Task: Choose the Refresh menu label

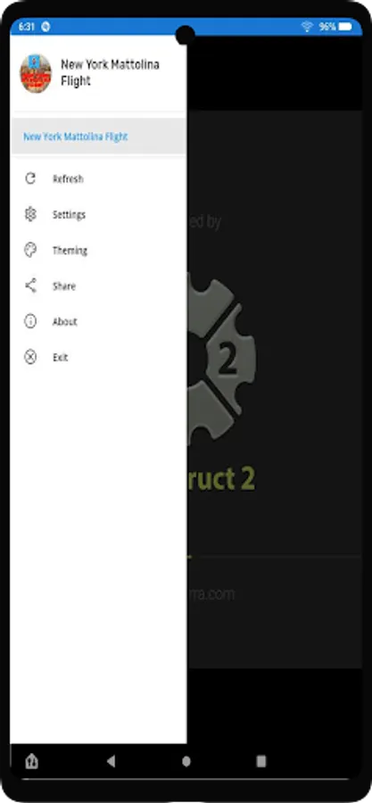Action: [68, 178]
